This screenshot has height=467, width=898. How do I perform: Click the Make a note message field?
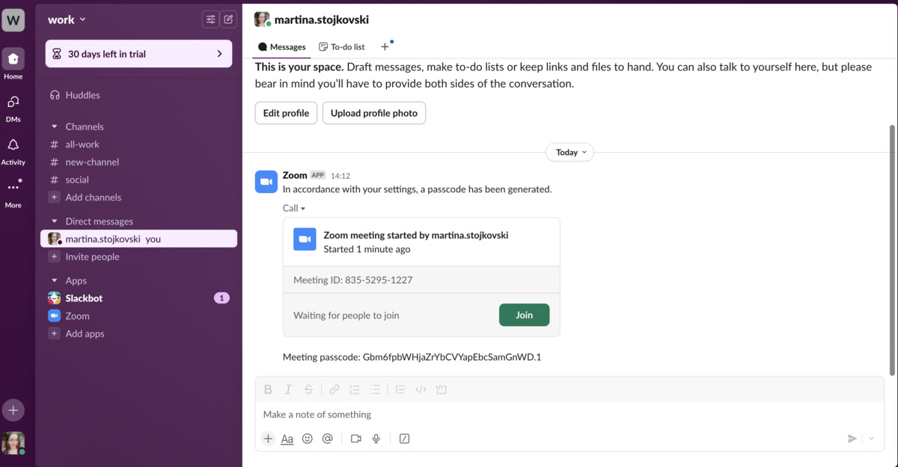[569, 415]
